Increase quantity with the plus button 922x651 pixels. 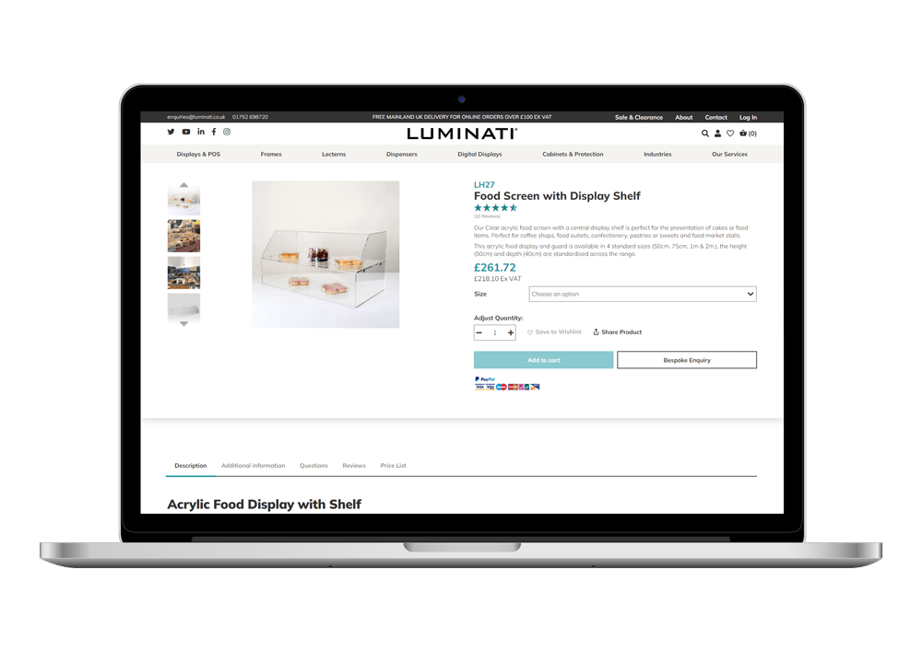click(x=511, y=332)
